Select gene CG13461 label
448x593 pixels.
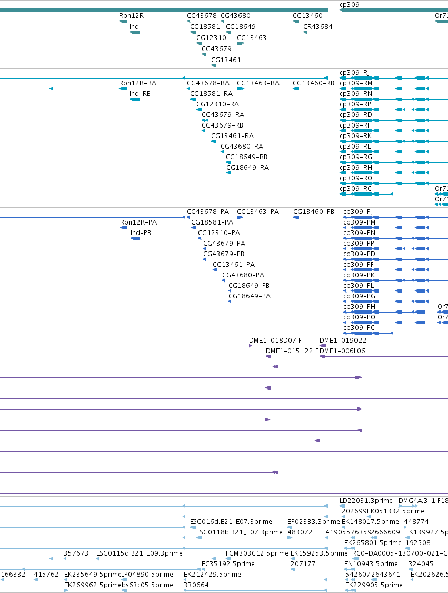(226, 60)
